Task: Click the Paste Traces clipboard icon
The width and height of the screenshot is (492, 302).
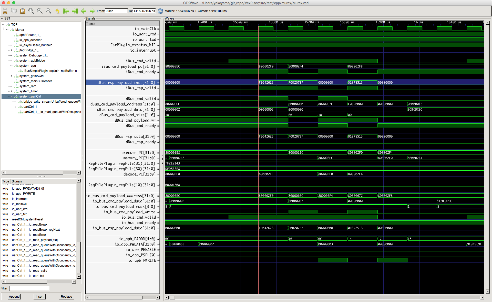Action: [23, 11]
